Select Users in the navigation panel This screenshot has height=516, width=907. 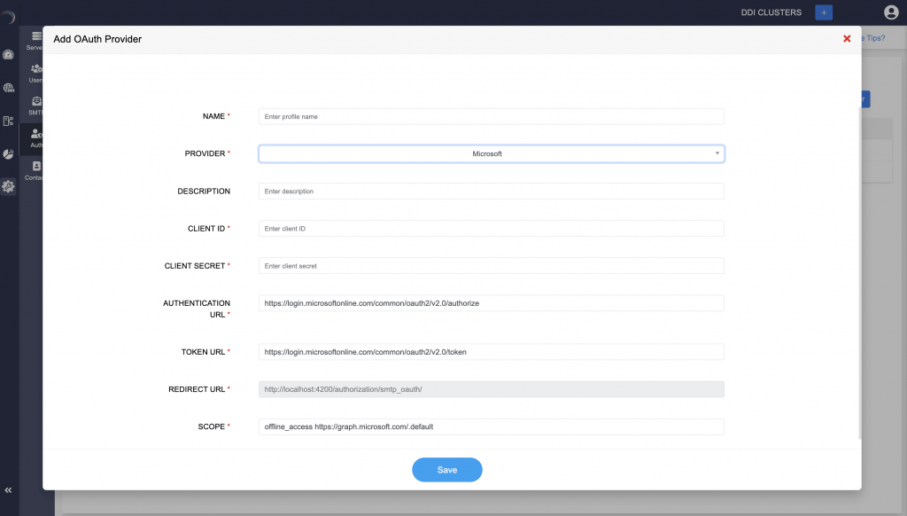click(x=35, y=72)
